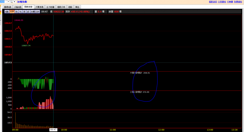Screen dimensions: 244x132
Task: Click the change value +50.4 (+0.48%)
Action: [80, 11]
